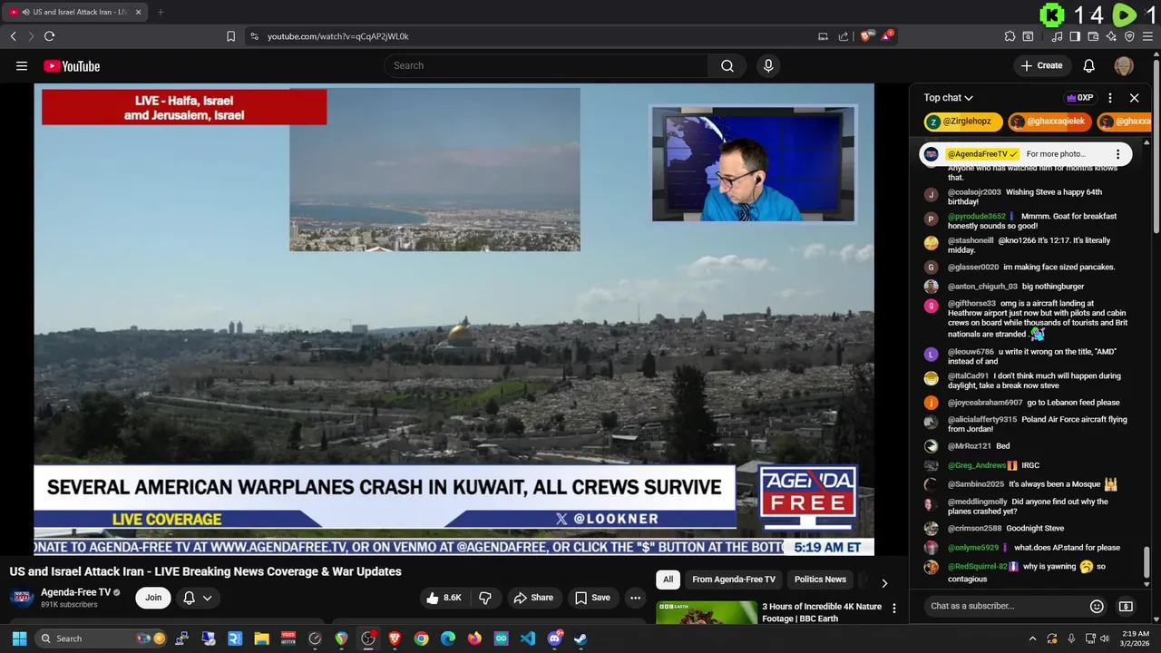Open the 0XP crown leaderboard badge
1161x653 pixels.
1079,98
